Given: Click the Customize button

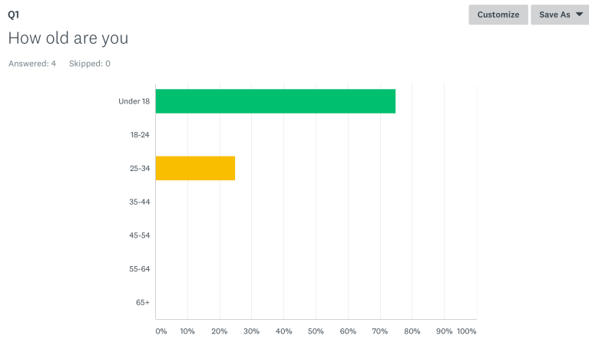Looking at the screenshot, I should coord(498,15).
